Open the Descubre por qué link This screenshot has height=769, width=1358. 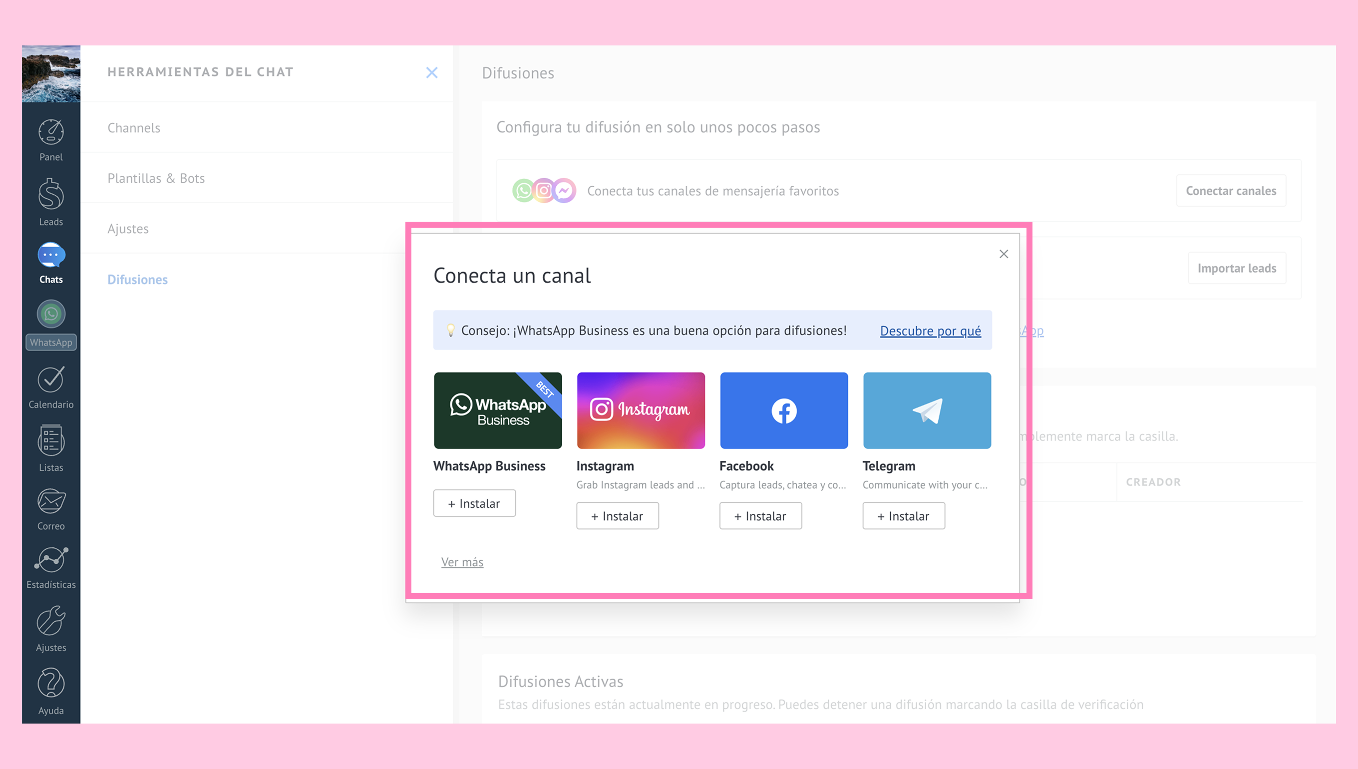click(x=930, y=331)
